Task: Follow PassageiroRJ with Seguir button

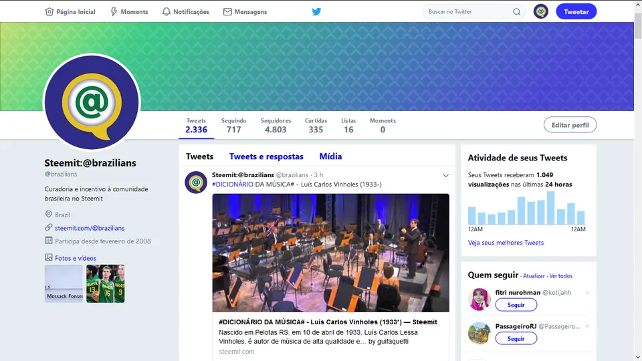Action: pyautogui.click(x=516, y=338)
